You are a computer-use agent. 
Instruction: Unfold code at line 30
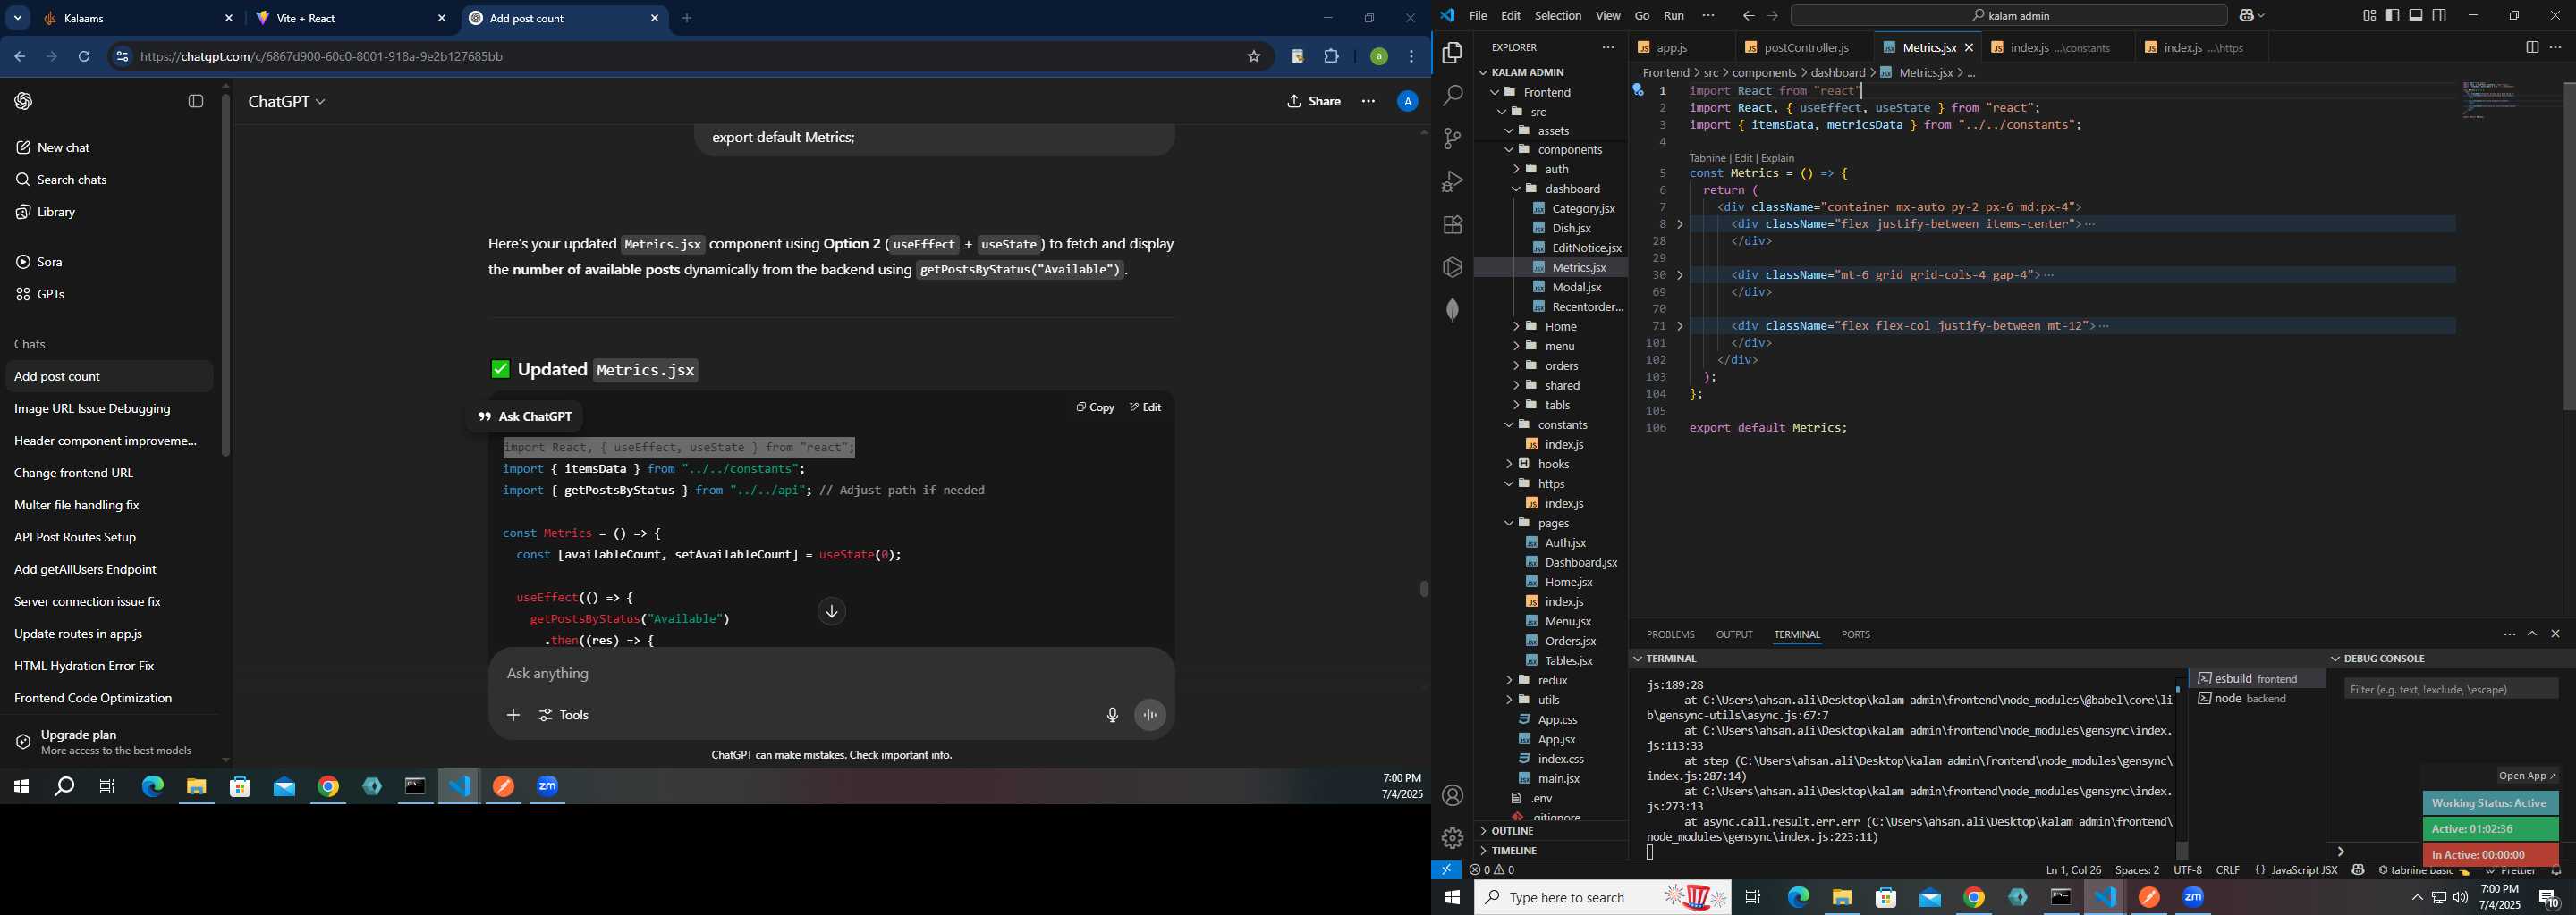(1680, 274)
